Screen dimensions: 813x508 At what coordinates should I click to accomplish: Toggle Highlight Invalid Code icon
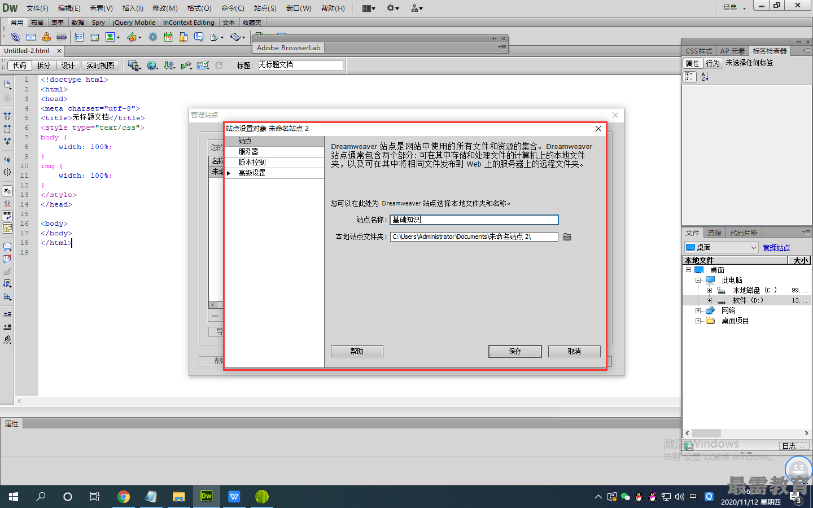(x=7, y=203)
